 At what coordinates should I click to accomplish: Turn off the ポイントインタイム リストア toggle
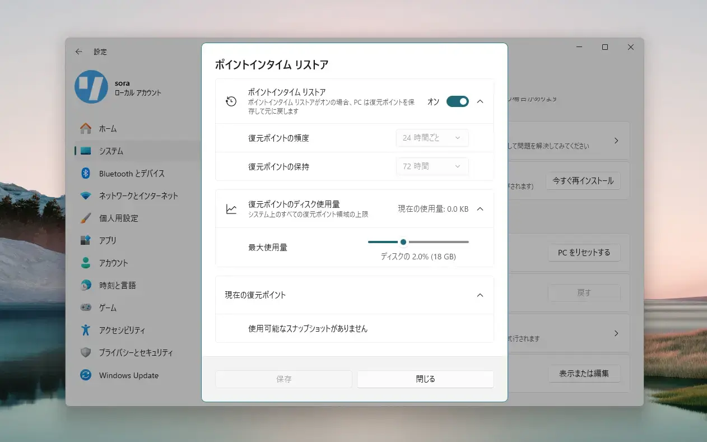pyautogui.click(x=458, y=101)
